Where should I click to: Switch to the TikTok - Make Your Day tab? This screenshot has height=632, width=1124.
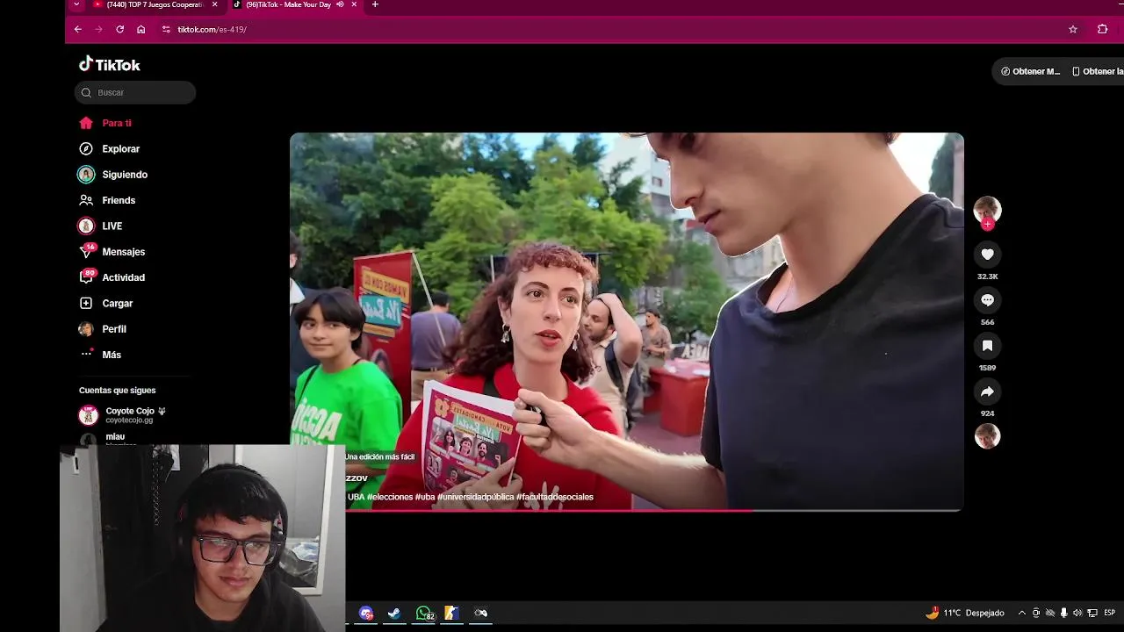click(x=288, y=4)
